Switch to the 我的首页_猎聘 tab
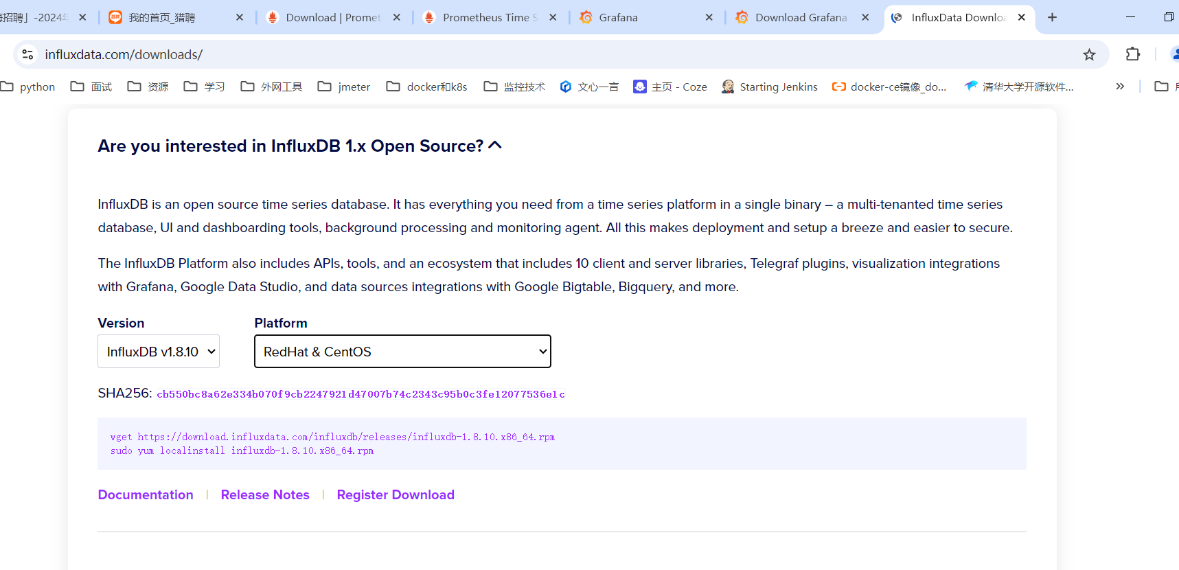The image size is (1179, 570). 176,17
